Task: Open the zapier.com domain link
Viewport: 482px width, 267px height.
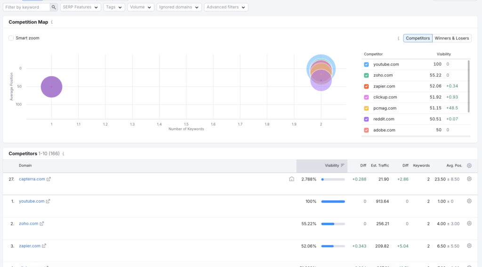Action: pos(30,246)
